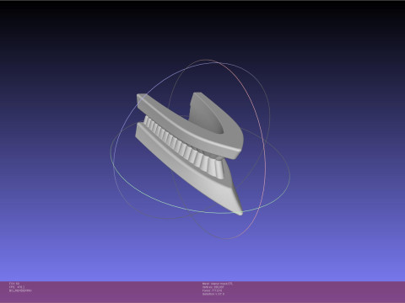Click the Faces count in the info bar
The image size is (405, 303).
click(x=212, y=290)
